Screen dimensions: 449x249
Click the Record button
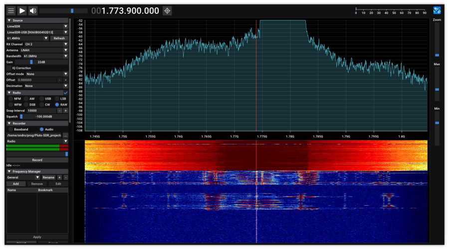click(37, 160)
